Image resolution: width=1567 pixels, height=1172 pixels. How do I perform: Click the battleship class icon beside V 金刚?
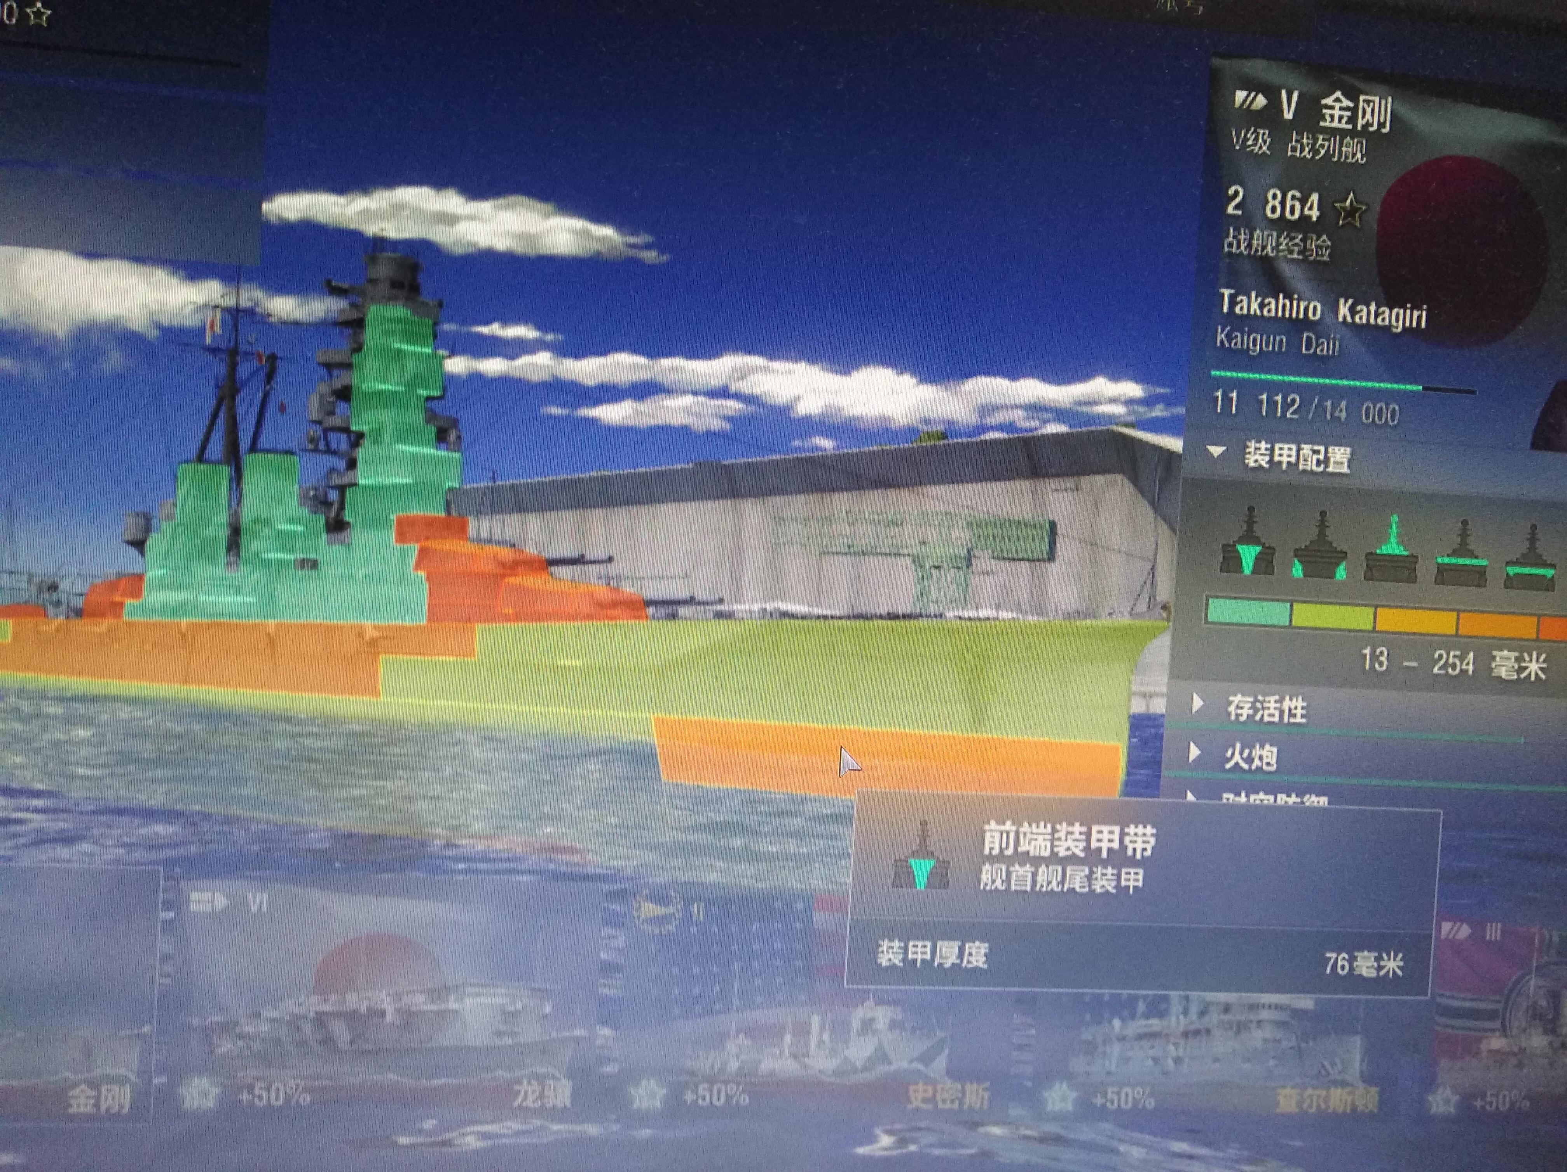pyautogui.click(x=1250, y=101)
